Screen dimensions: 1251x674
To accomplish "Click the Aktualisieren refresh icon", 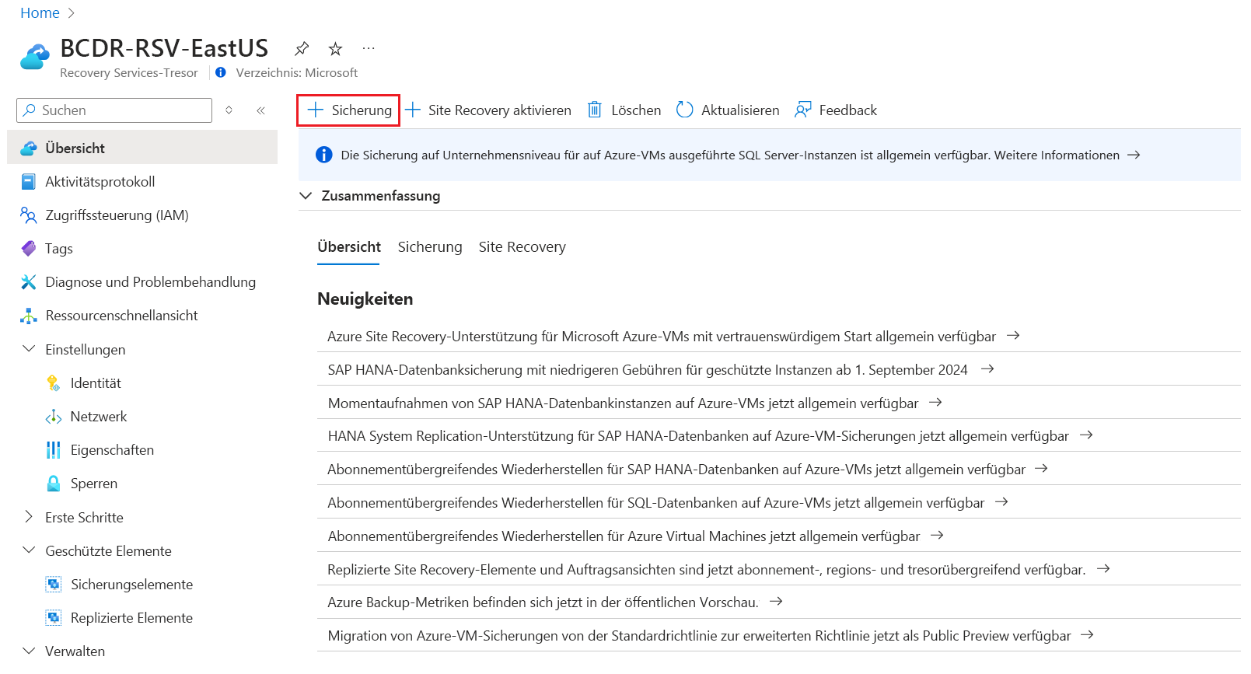I will pos(684,110).
